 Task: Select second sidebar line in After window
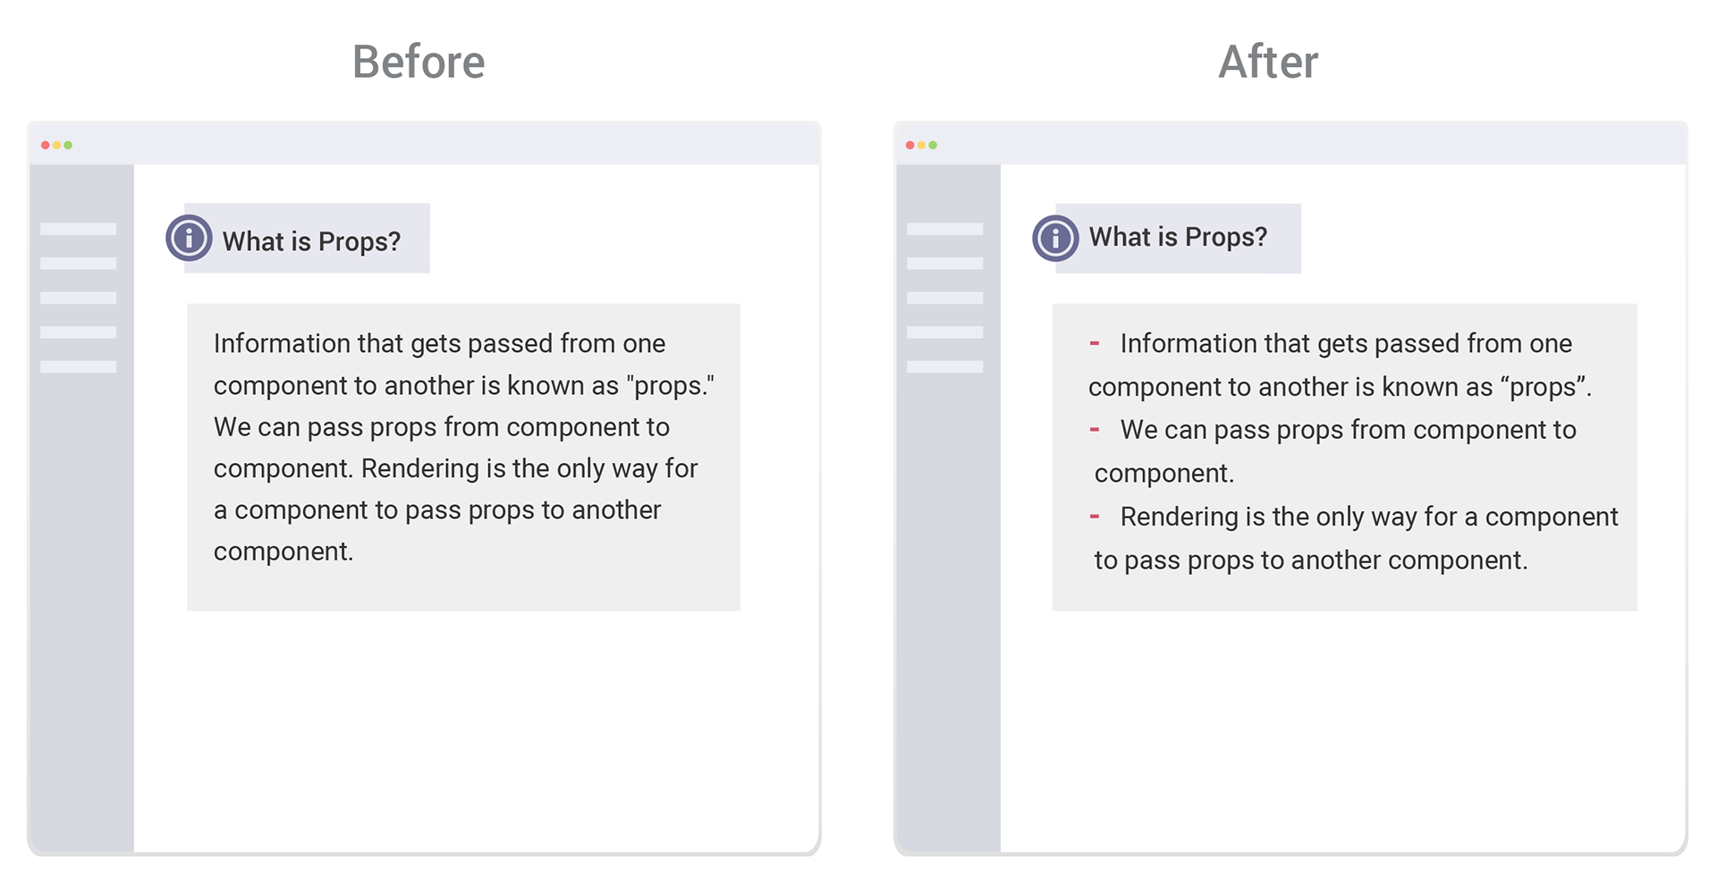click(945, 264)
